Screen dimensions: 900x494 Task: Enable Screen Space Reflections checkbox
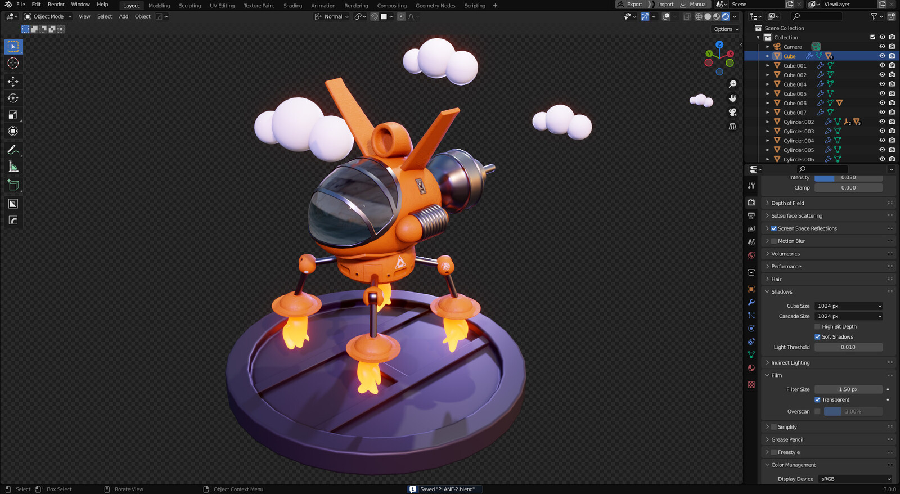click(774, 228)
